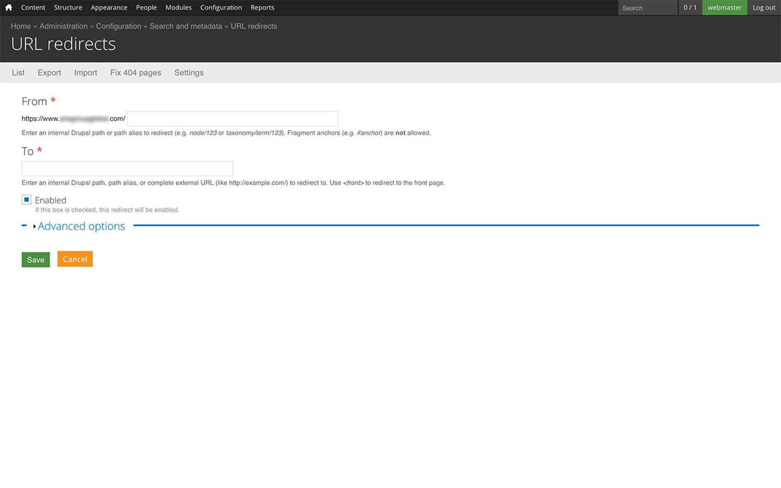
Task: Open the Reports admin menu
Action: (x=262, y=7)
